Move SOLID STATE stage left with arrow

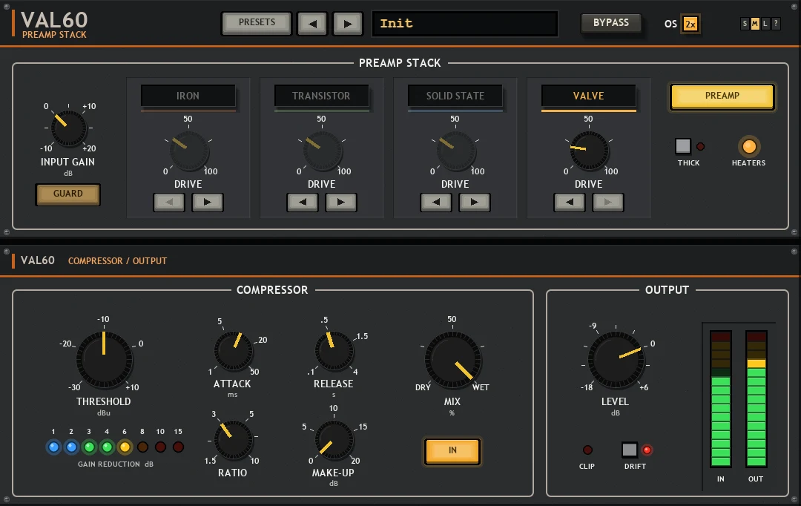(436, 203)
